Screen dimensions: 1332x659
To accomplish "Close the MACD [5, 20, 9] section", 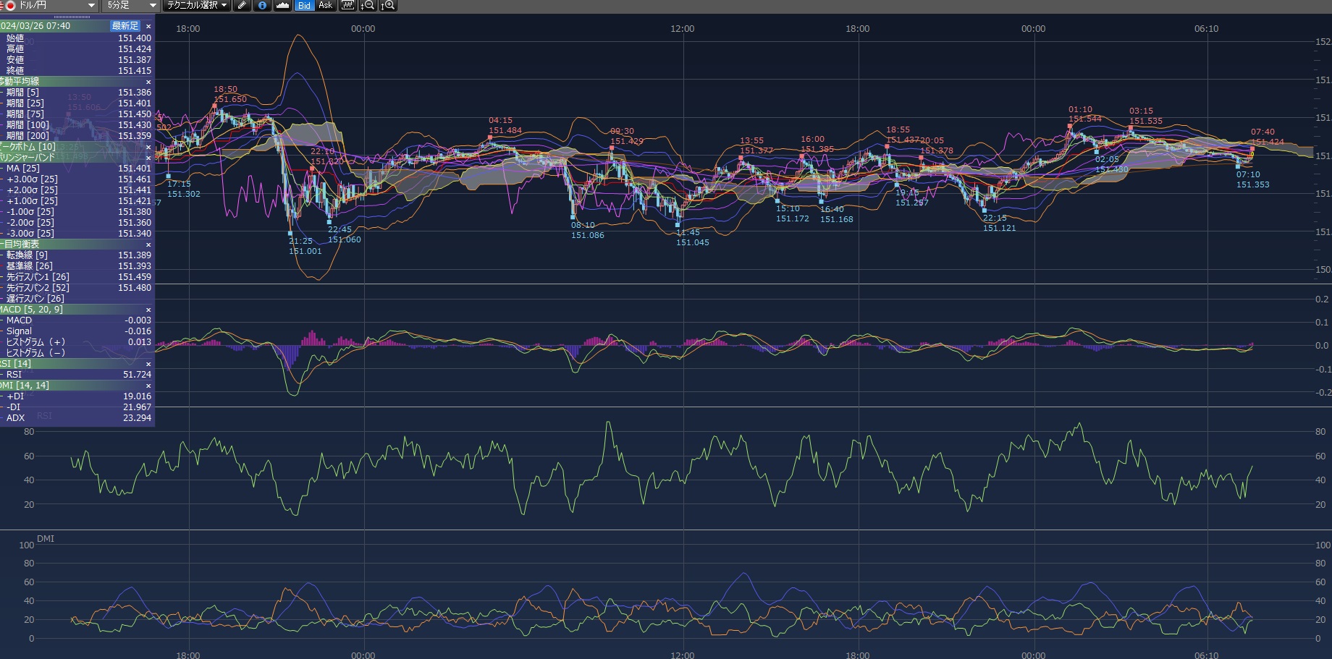I will point(148,310).
